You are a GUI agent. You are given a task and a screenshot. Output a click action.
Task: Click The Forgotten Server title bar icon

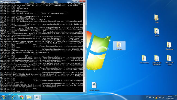(1, 1)
